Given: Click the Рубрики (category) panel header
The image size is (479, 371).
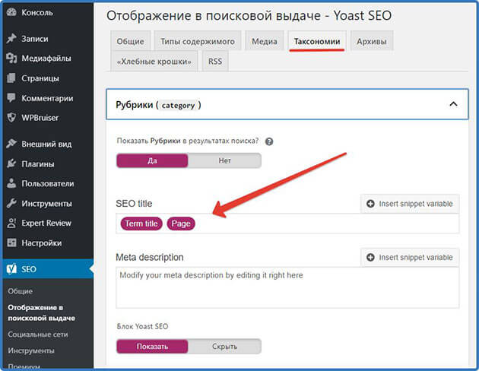Looking at the screenshot, I should (x=287, y=104).
